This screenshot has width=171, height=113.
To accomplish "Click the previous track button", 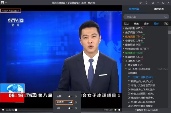I will click(x=3, y=110).
